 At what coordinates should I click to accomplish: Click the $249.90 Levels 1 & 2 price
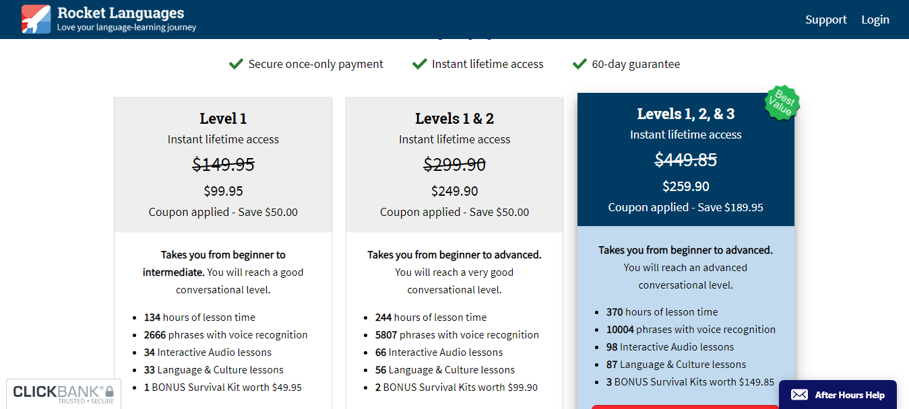[x=454, y=191]
